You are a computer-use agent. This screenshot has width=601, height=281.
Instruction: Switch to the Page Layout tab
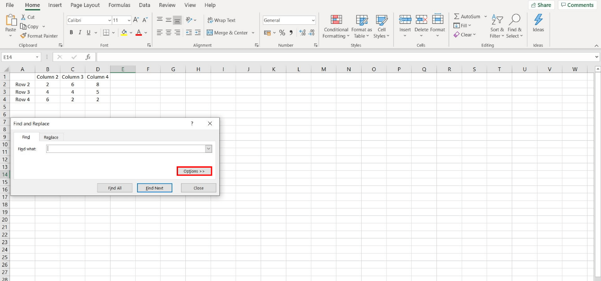click(85, 5)
